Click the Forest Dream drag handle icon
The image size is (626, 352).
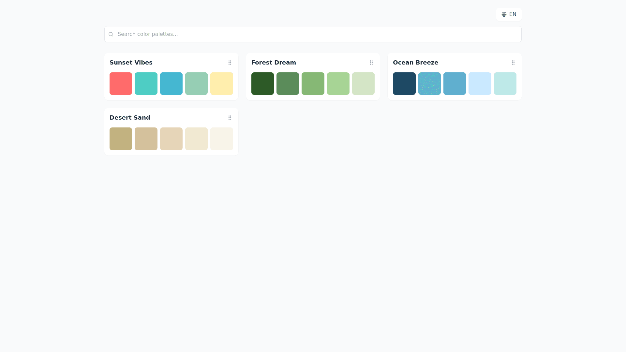coord(371,63)
